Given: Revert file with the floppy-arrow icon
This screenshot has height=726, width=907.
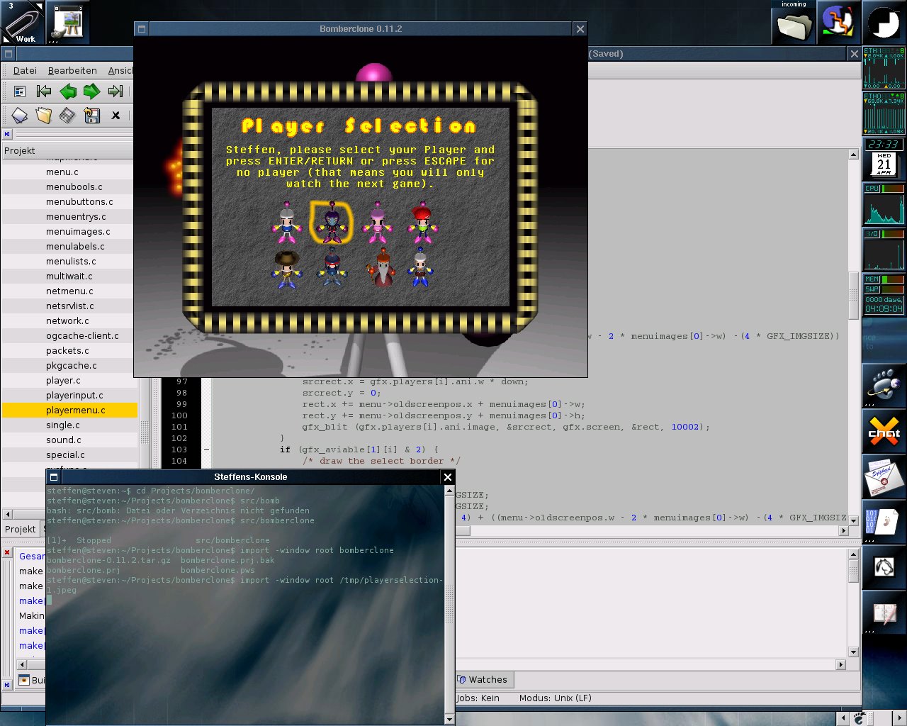Looking at the screenshot, I should (x=91, y=115).
